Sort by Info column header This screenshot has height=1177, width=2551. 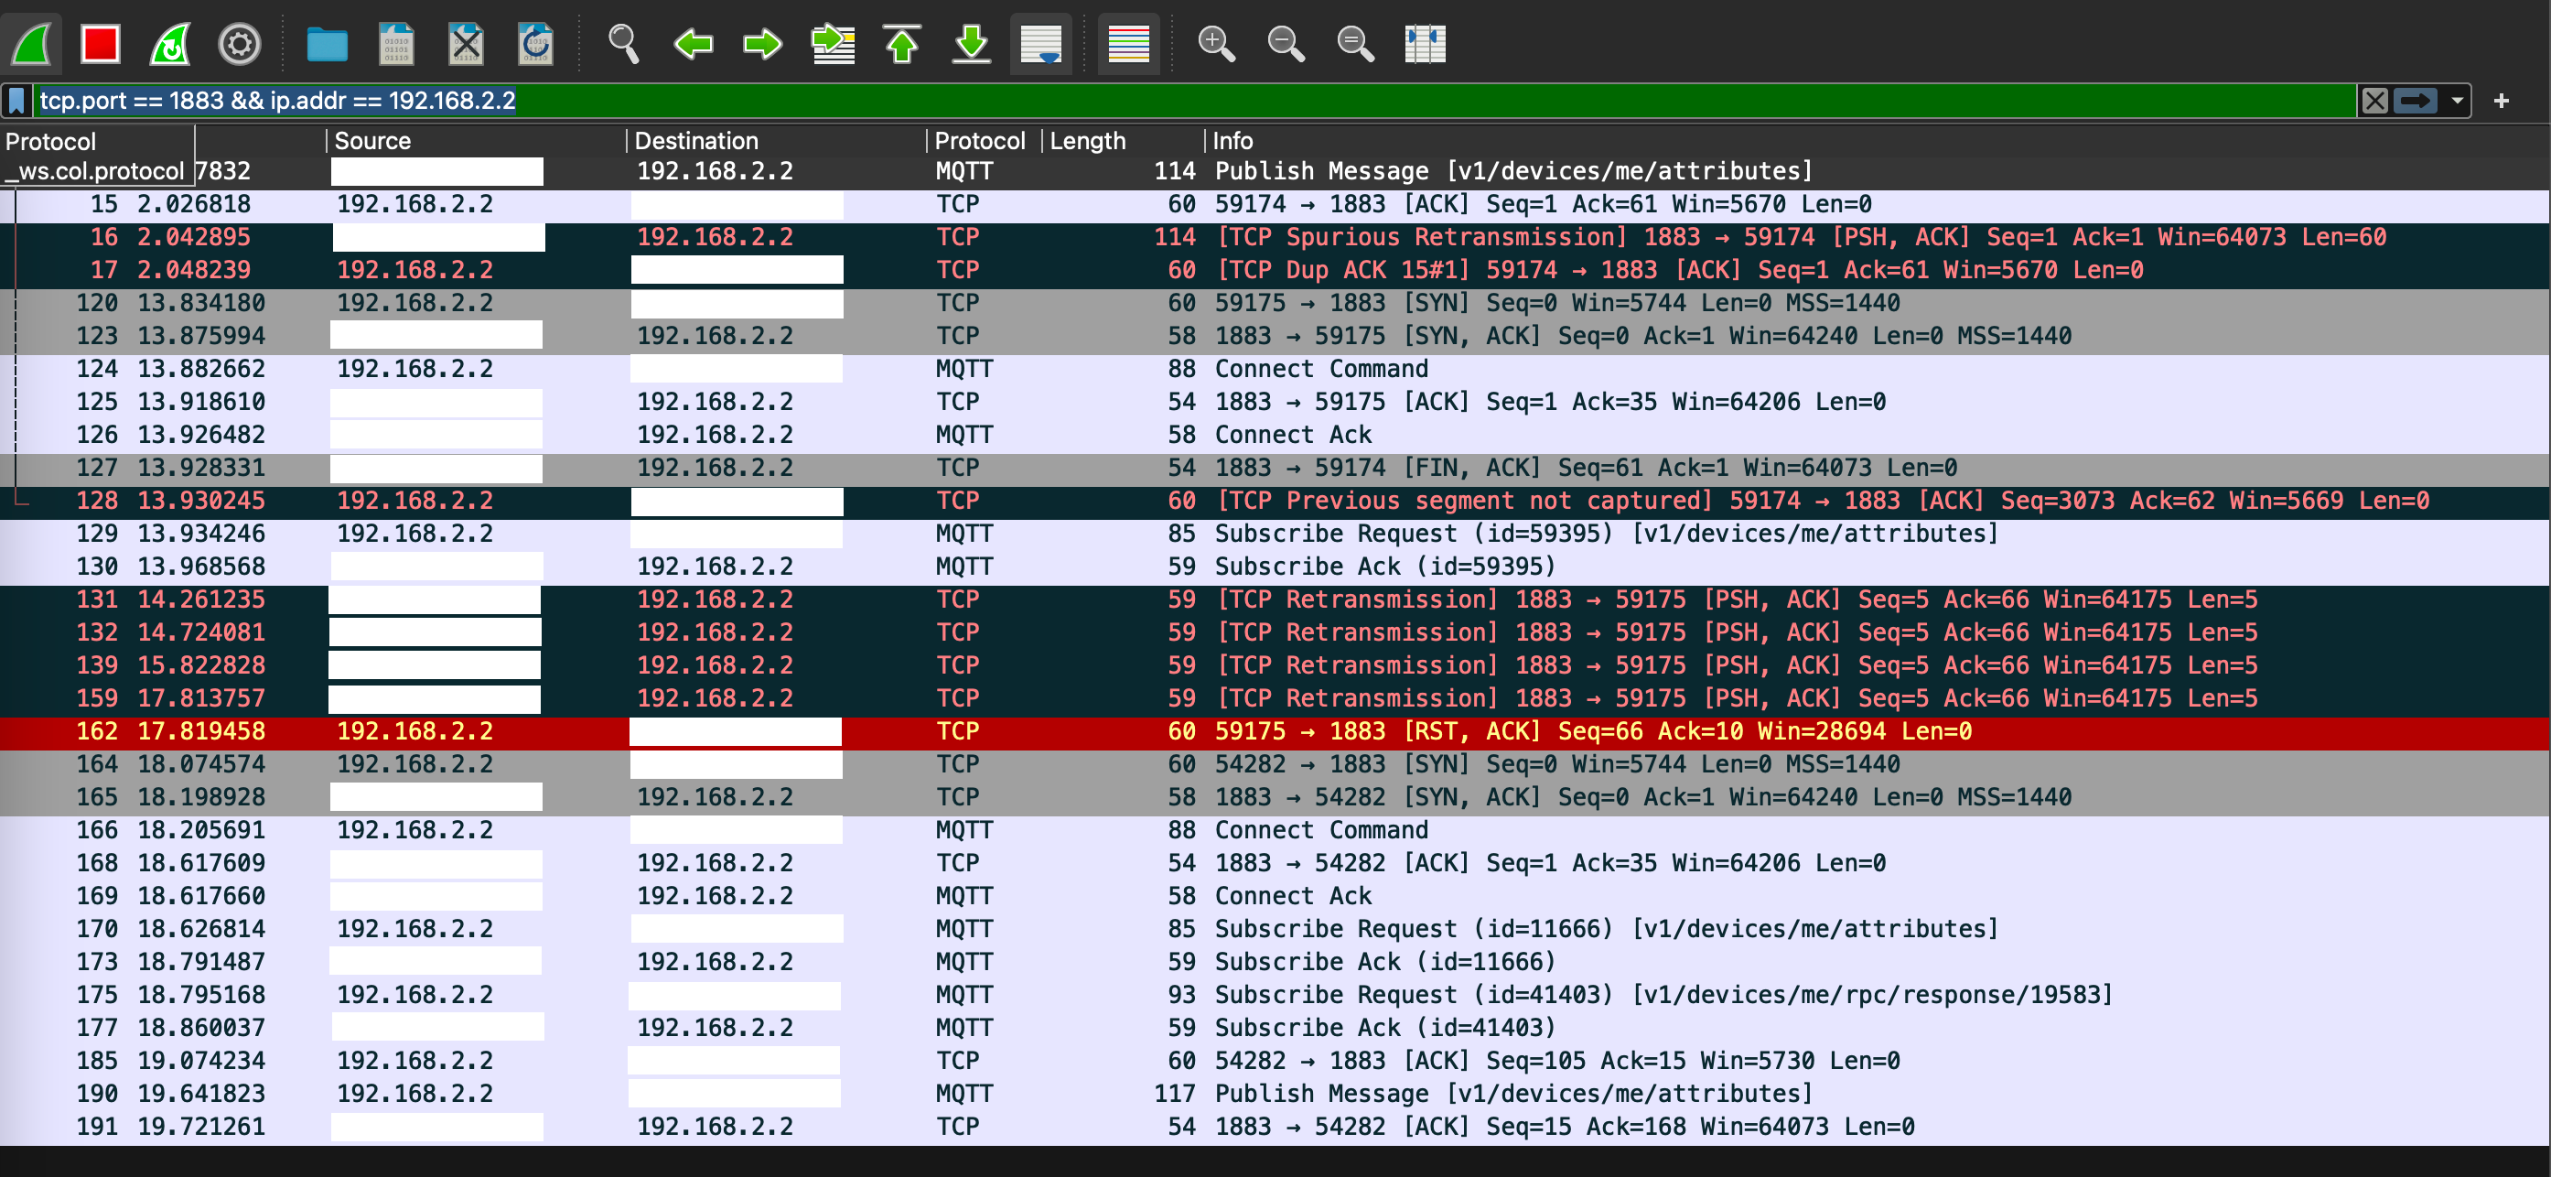click(1877, 141)
